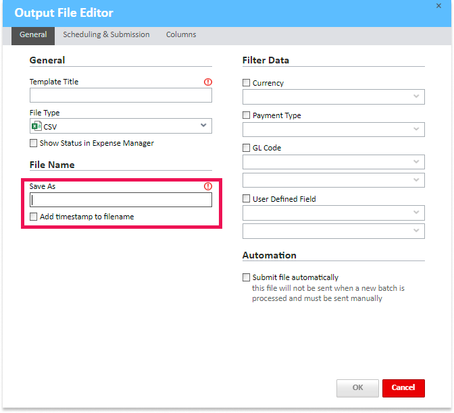Open the File Type dropdown
This screenshot has width=454, height=413.
[x=203, y=126]
